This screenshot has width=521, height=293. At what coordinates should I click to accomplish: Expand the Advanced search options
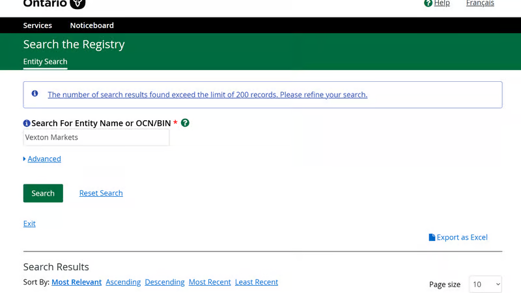(44, 159)
